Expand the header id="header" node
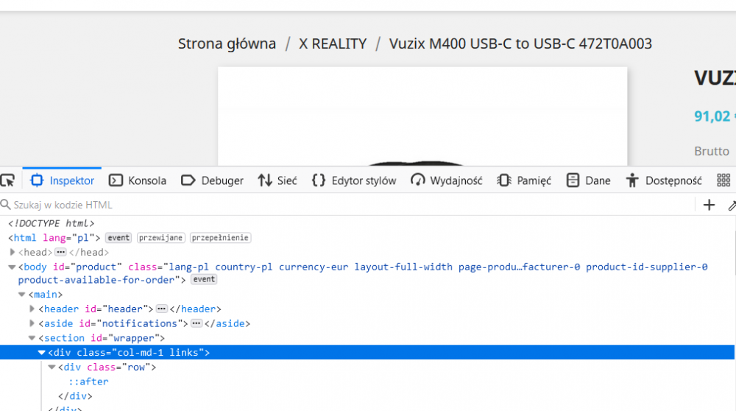This screenshot has height=411, width=736. pyautogui.click(x=32, y=309)
